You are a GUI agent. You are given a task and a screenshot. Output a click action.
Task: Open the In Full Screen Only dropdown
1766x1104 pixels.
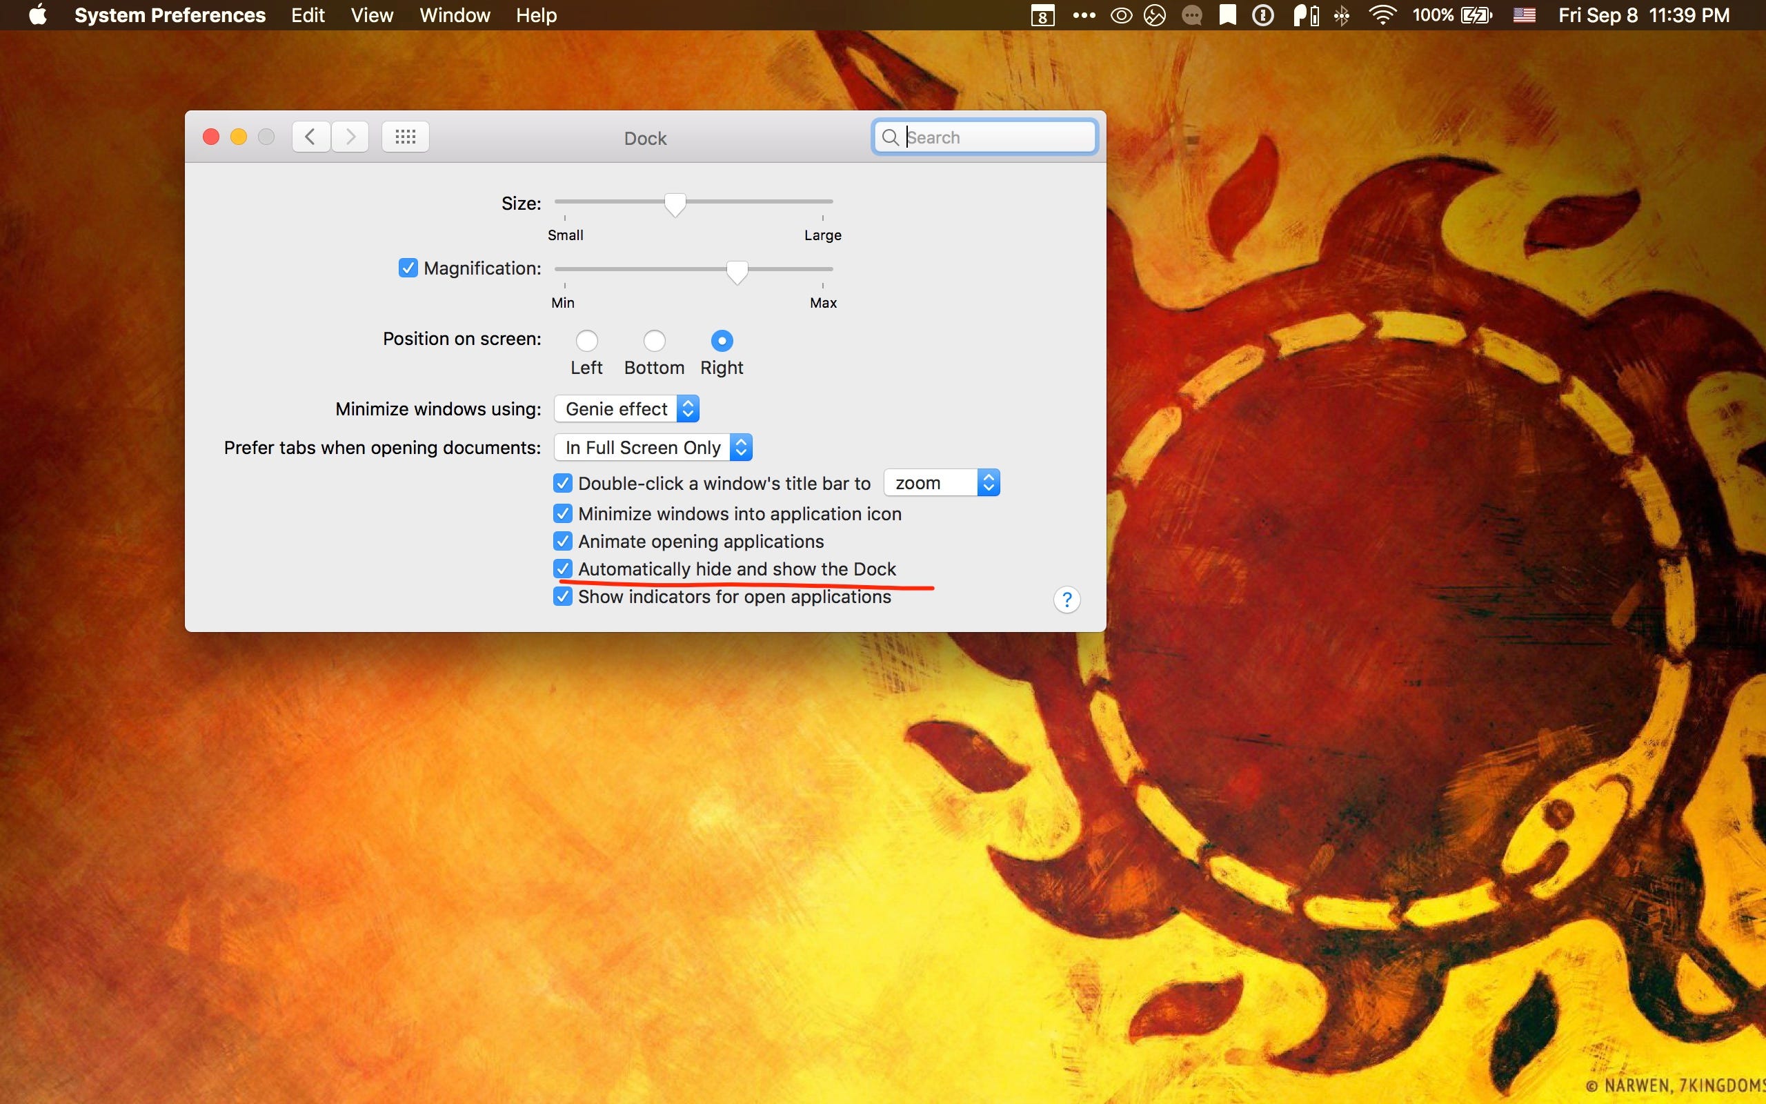(653, 448)
